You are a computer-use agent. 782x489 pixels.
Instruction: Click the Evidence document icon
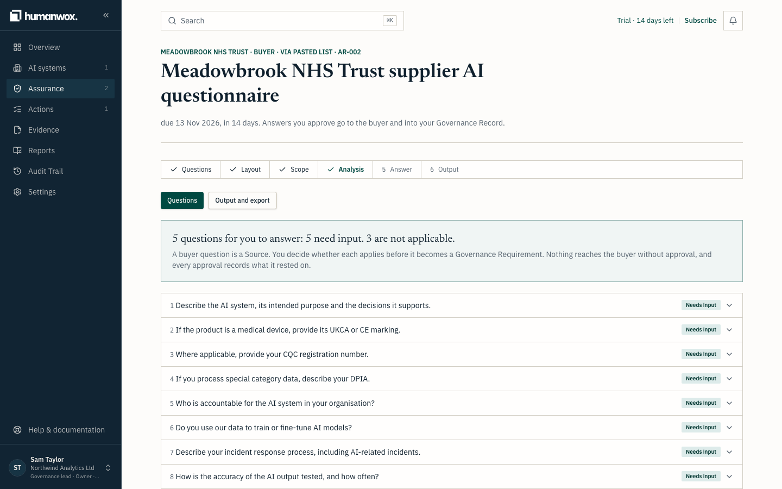[17, 130]
